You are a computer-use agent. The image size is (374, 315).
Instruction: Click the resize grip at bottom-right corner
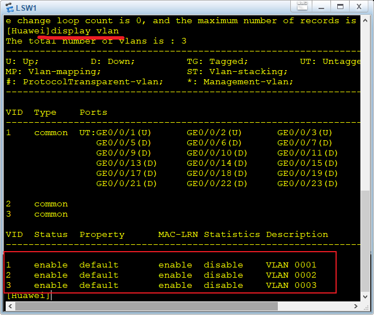(367, 308)
